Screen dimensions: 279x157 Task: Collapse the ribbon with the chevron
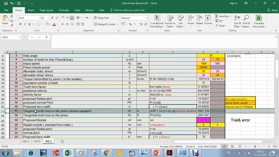(276, 31)
